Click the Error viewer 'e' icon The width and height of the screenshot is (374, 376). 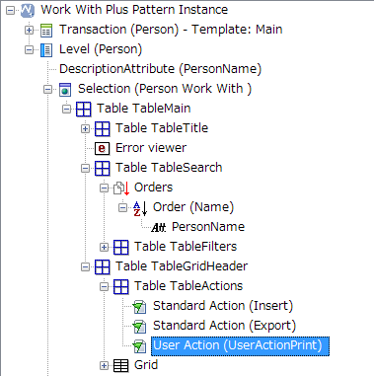click(103, 148)
